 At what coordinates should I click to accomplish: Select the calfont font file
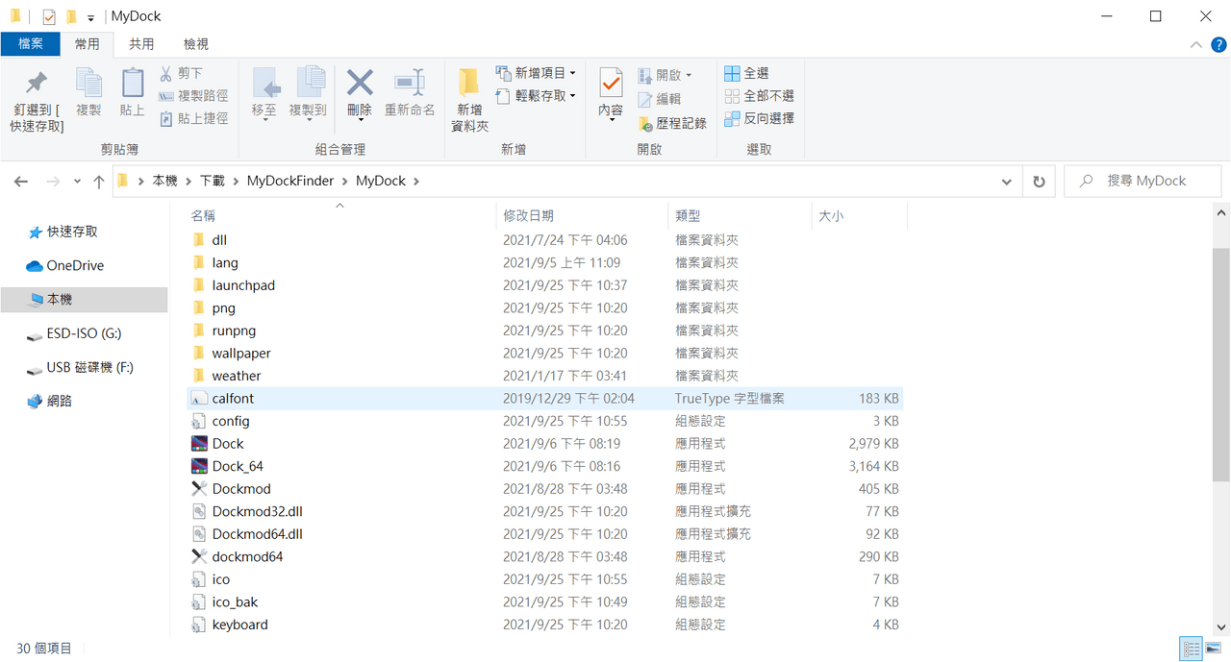pyautogui.click(x=544, y=399)
